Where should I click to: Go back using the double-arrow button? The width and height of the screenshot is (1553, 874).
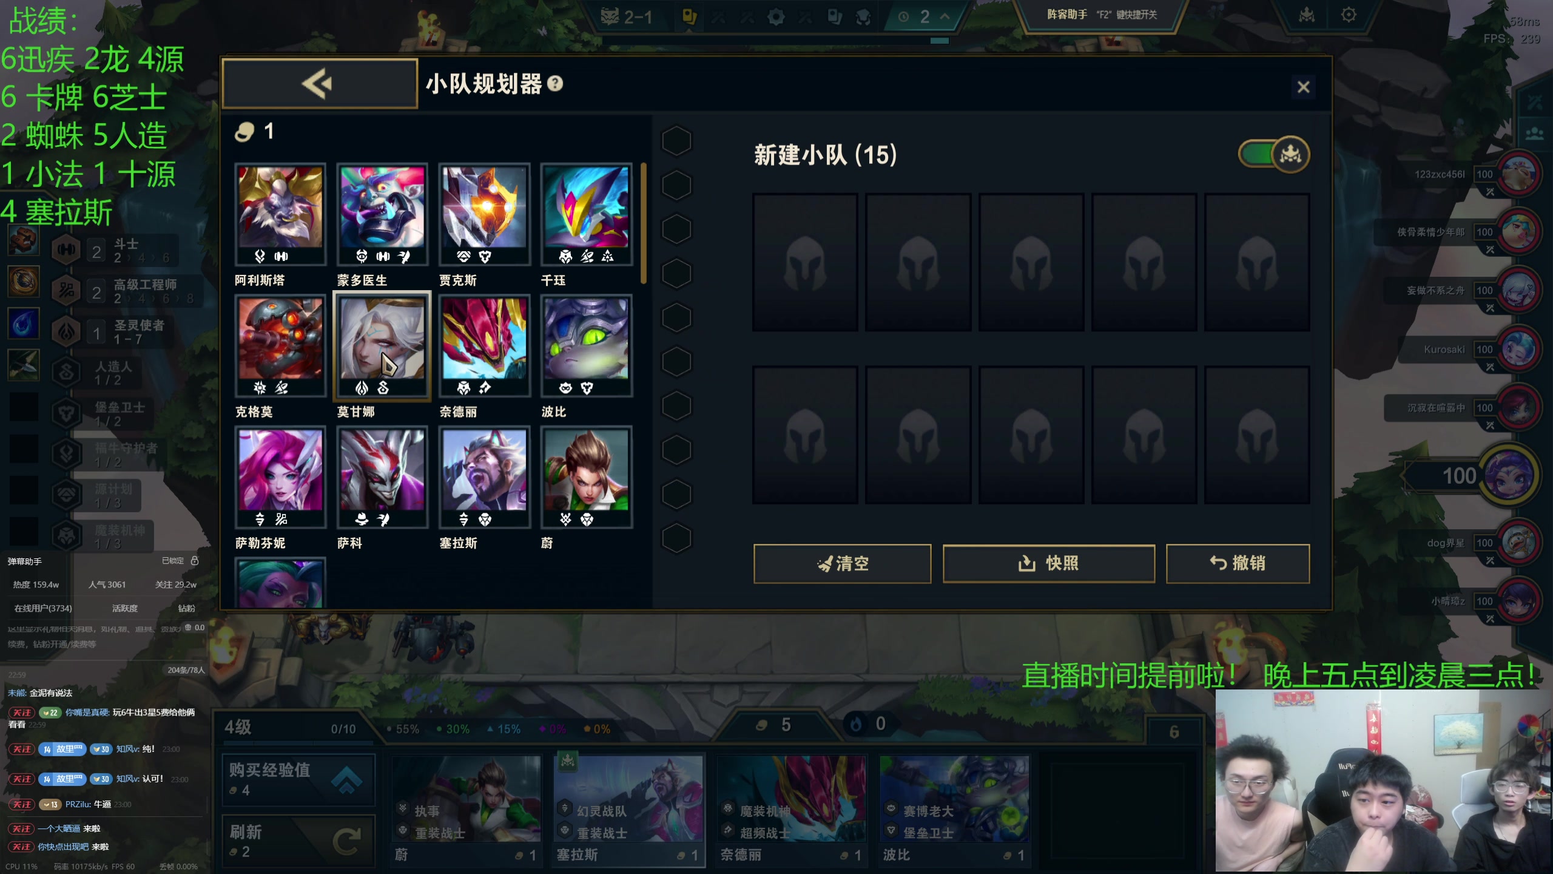coord(320,84)
